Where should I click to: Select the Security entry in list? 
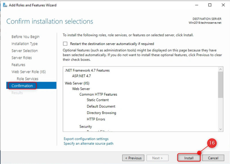pyautogui.click(x=86, y=126)
